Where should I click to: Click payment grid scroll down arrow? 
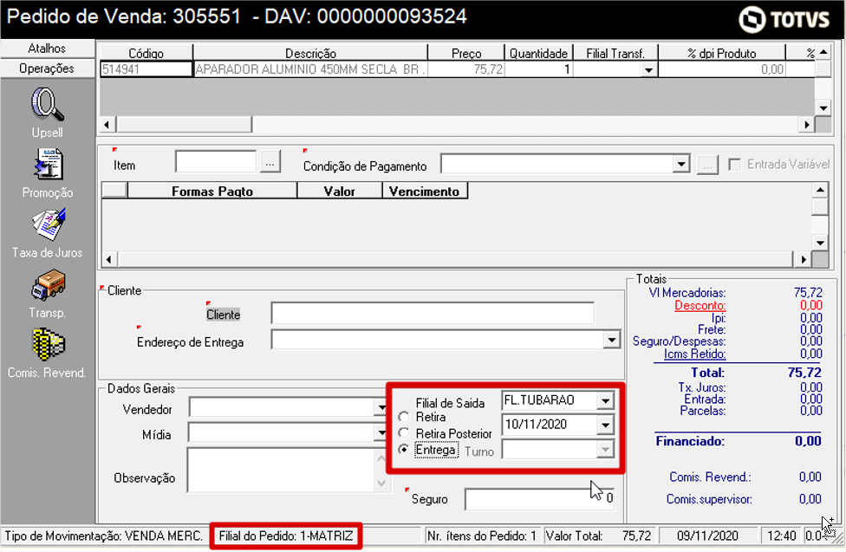[820, 243]
